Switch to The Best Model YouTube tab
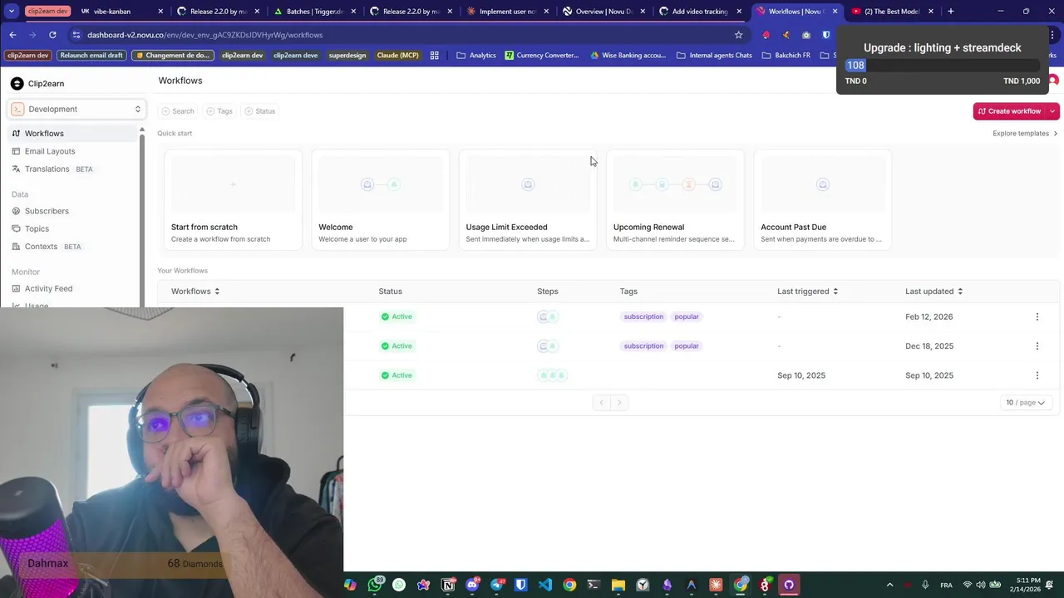The image size is (1064, 598). pyautogui.click(x=892, y=12)
